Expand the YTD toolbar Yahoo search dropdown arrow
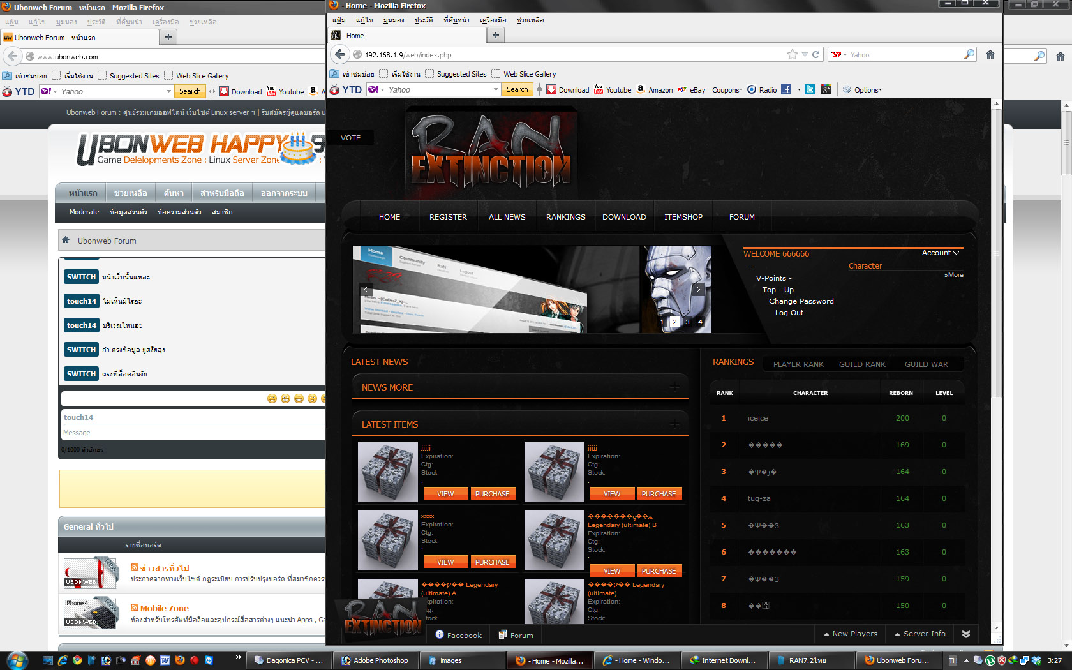 [x=496, y=90]
